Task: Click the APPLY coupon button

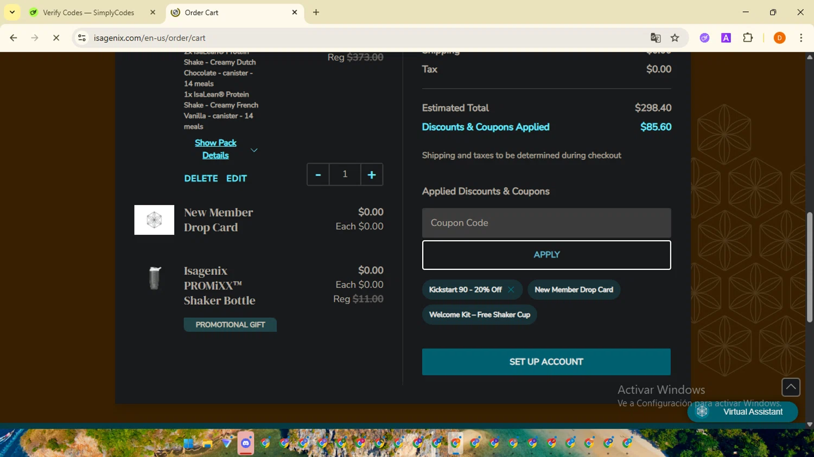Action: pos(546,255)
